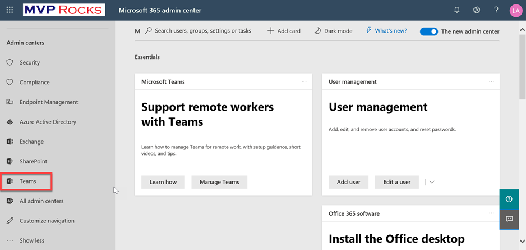
Task: Open Microsoft Teams card more options
Action: coord(304,81)
